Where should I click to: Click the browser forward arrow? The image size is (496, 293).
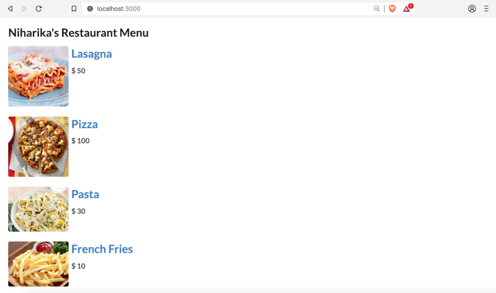click(x=24, y=9)
